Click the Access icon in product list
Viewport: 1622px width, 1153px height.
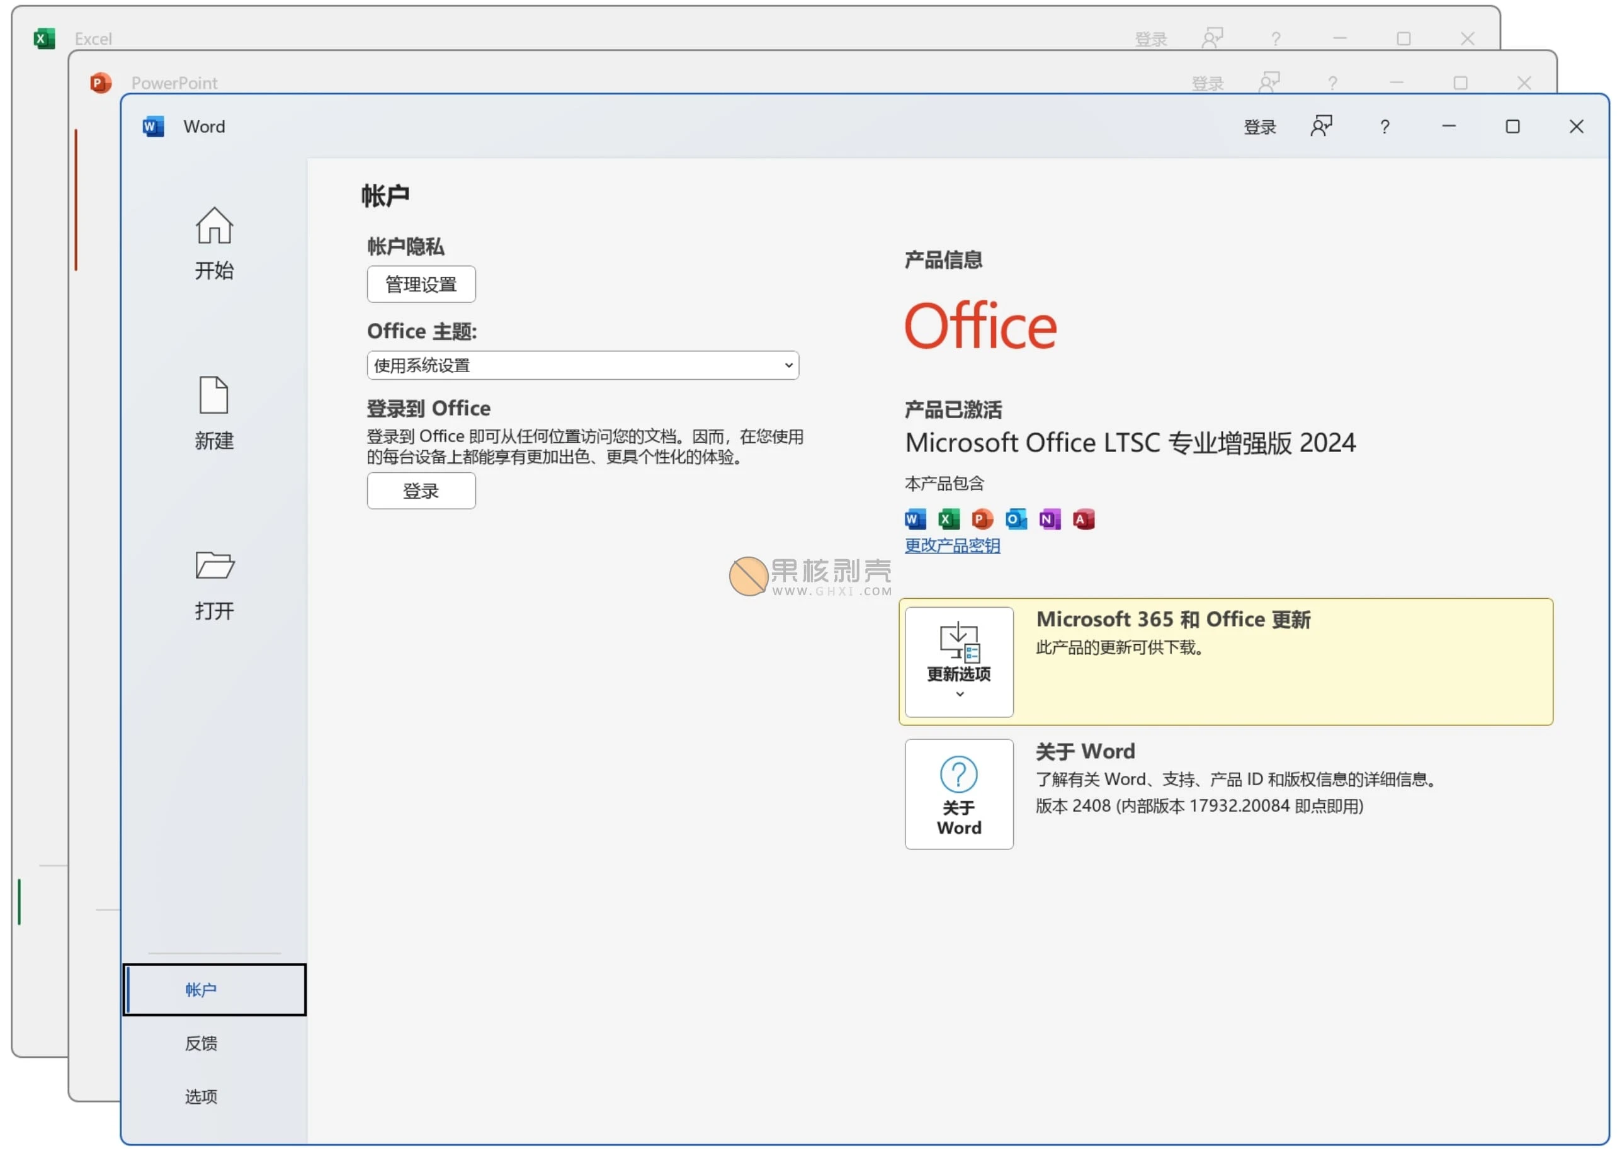coord(1083,519)
